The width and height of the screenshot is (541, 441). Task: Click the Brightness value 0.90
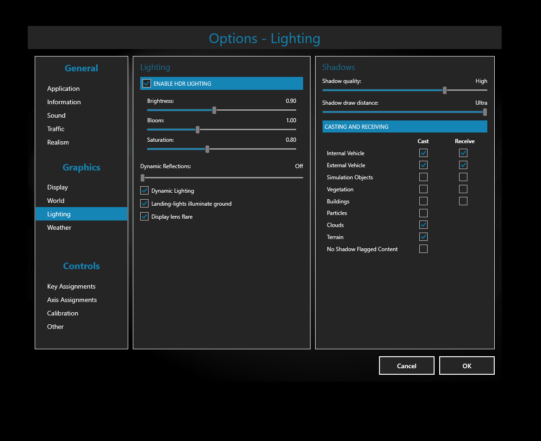pos(291,101)
